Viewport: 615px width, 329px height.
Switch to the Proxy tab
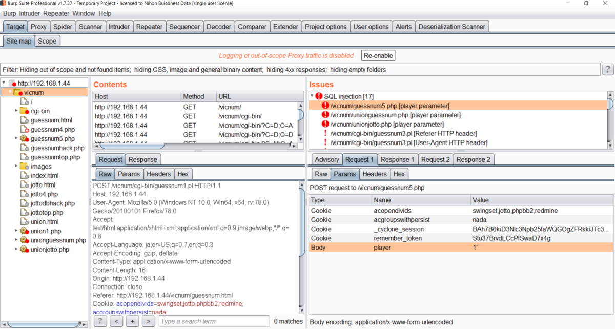(x=38, y=27)
